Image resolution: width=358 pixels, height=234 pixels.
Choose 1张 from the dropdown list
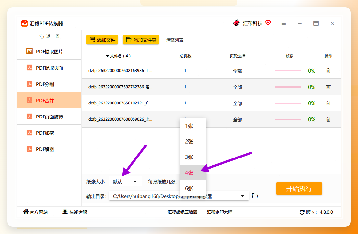[x=193, y=126]
